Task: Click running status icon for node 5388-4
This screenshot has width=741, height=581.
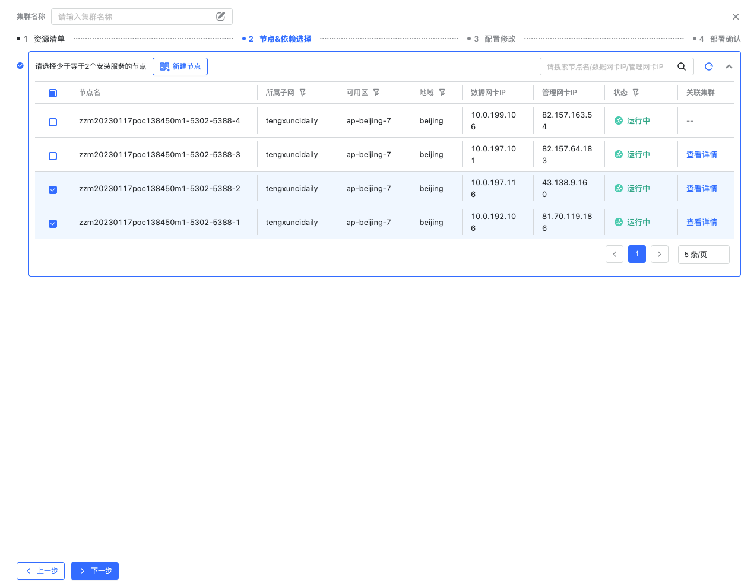Action: click(x=619, y=120)
